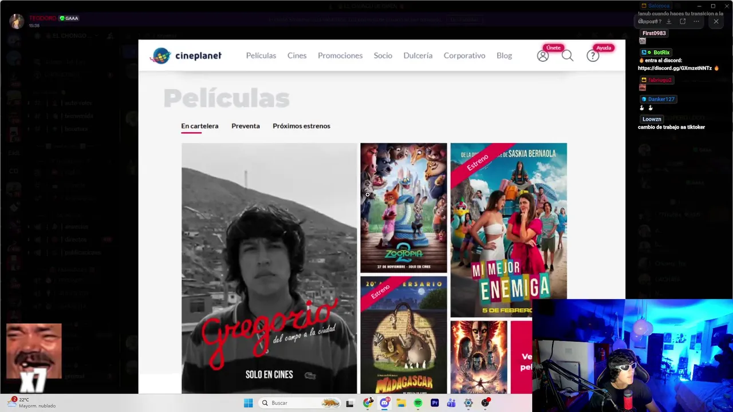Open Google Chrome from the taskbar
Viewport: 733px width, 412px height.
pos(368,403)
